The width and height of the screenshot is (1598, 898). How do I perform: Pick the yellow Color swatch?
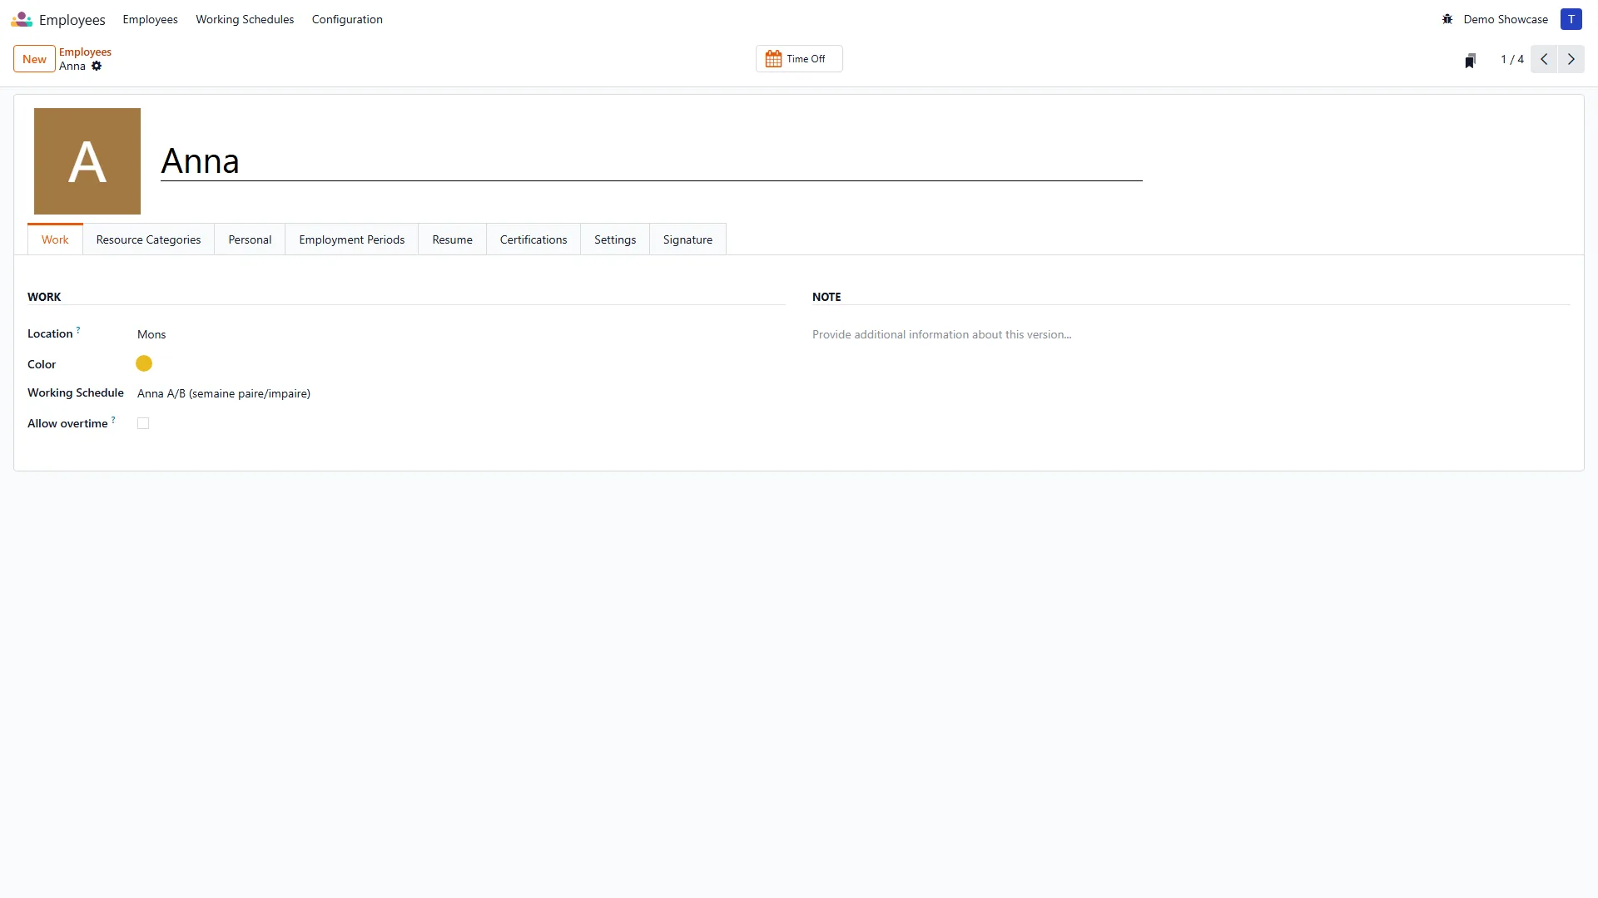click(x=144, y=363)
